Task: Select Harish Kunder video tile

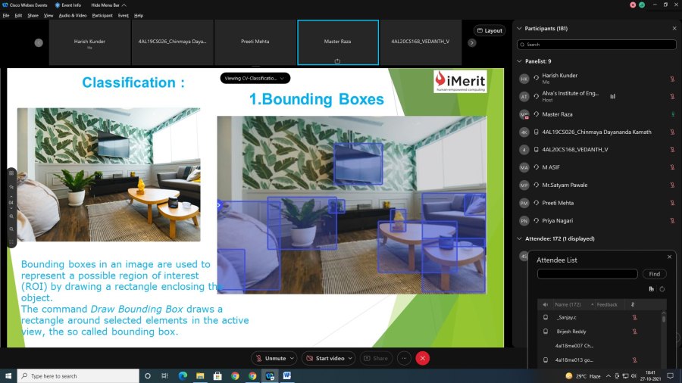Action: coord(89,42)
